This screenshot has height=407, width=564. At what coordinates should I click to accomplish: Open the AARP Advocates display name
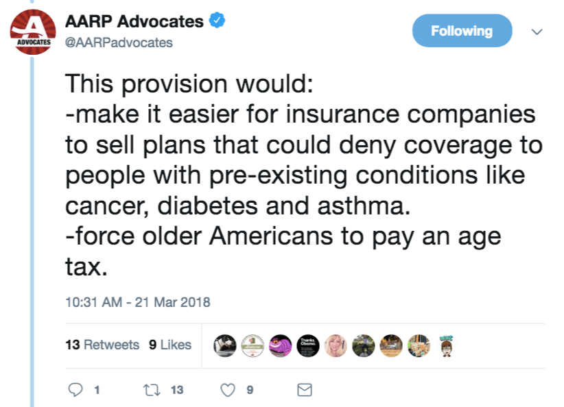coord(134,21)
